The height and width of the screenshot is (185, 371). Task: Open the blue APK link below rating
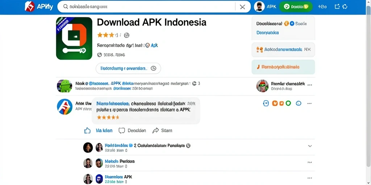pyautogui.click(x=154, y=45)
